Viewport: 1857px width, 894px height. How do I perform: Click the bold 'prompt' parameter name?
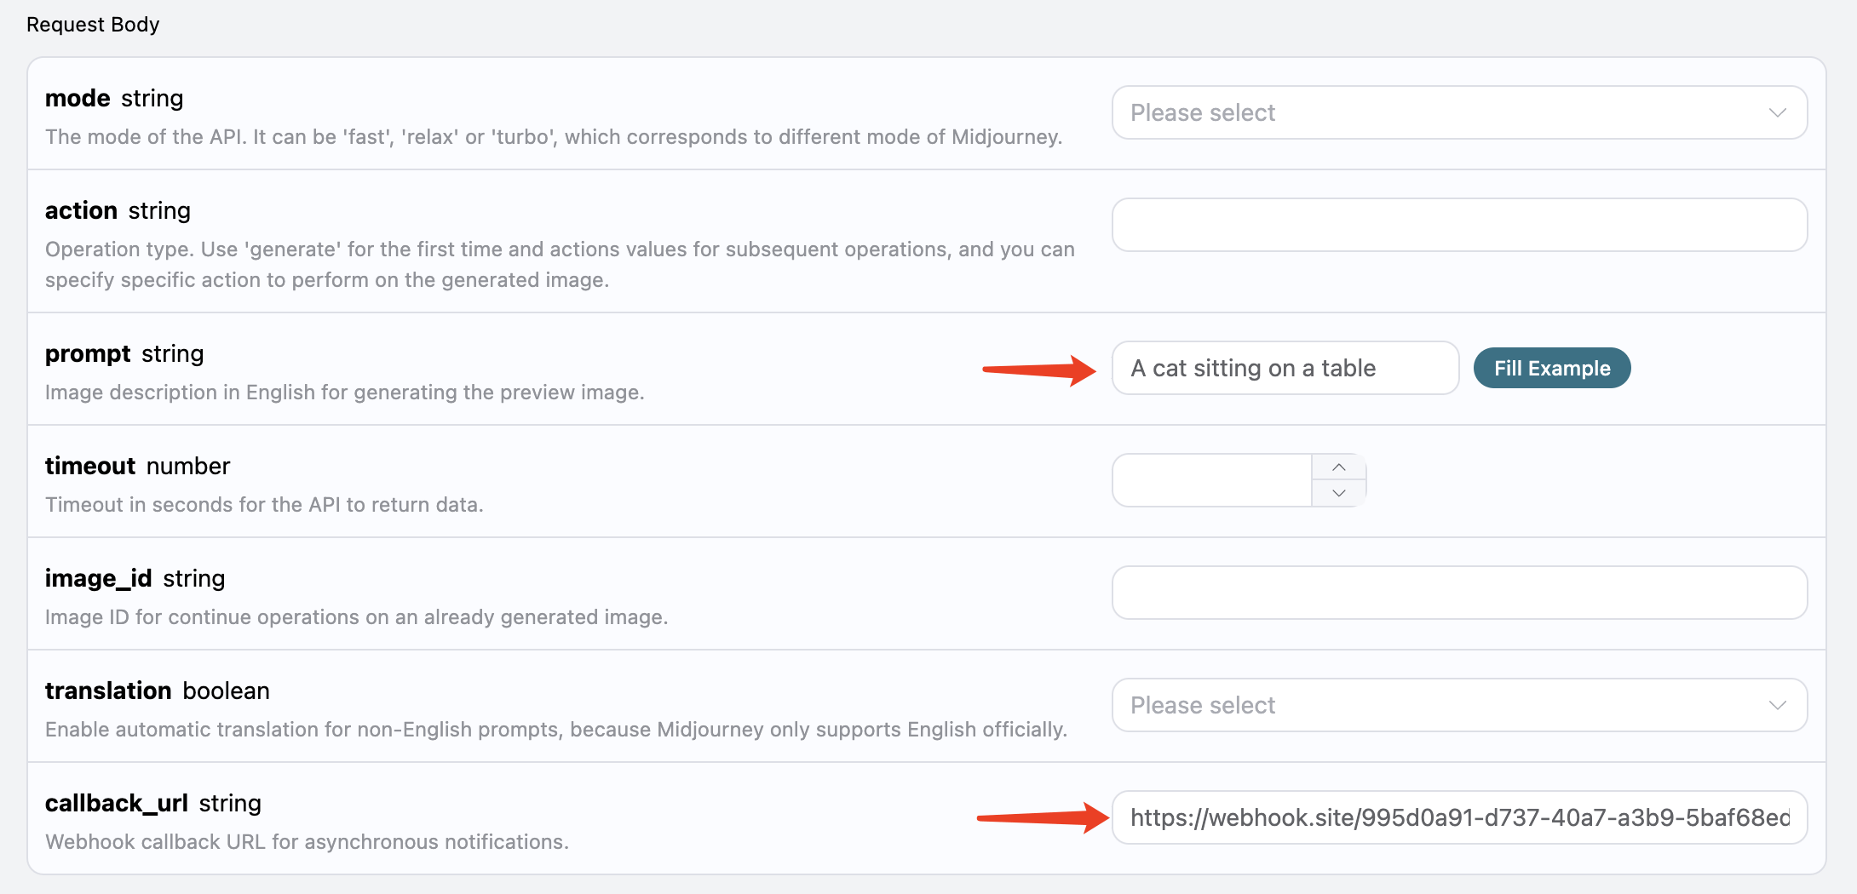pos(88,354)
